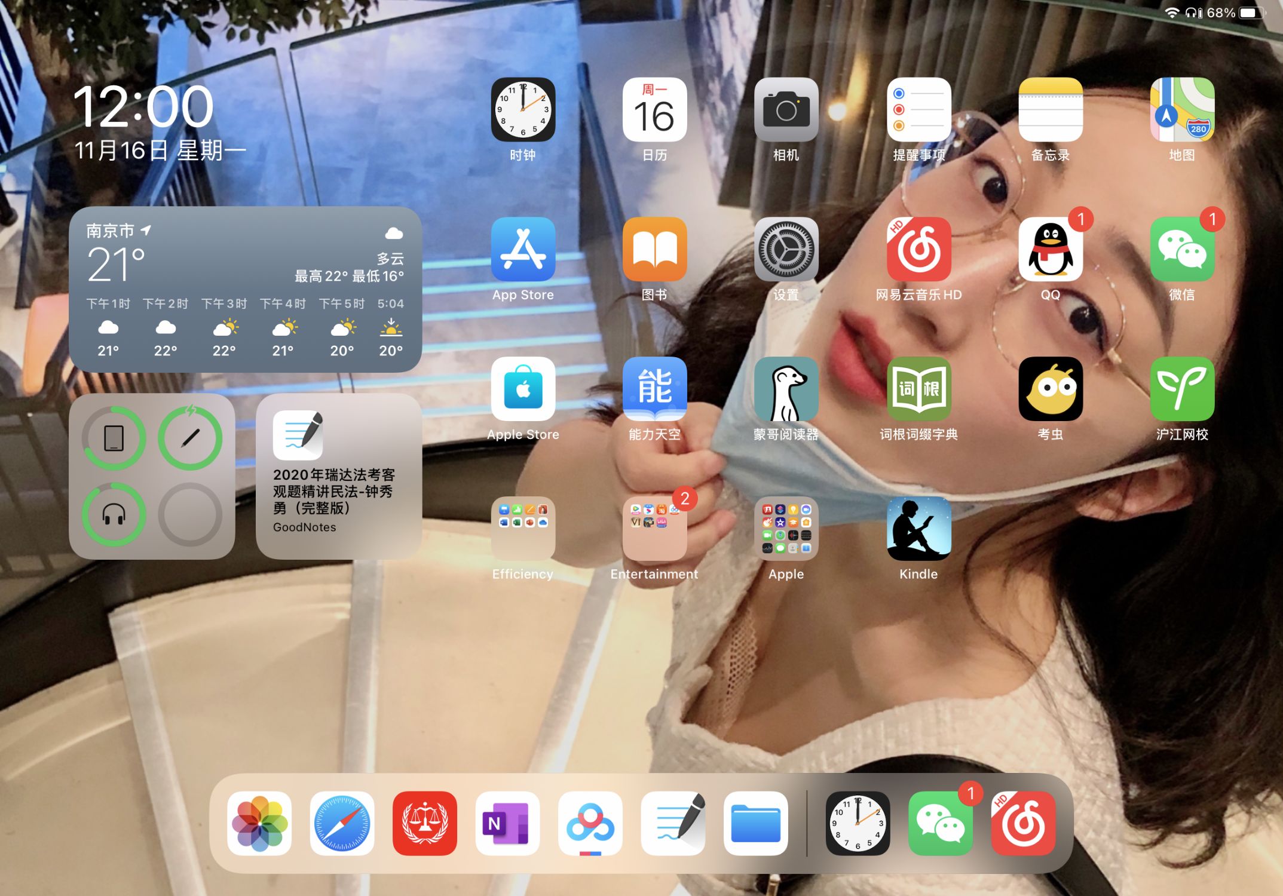
Task: Launch the 词根词缀字典 dictionary app
Action: point(918,389)
